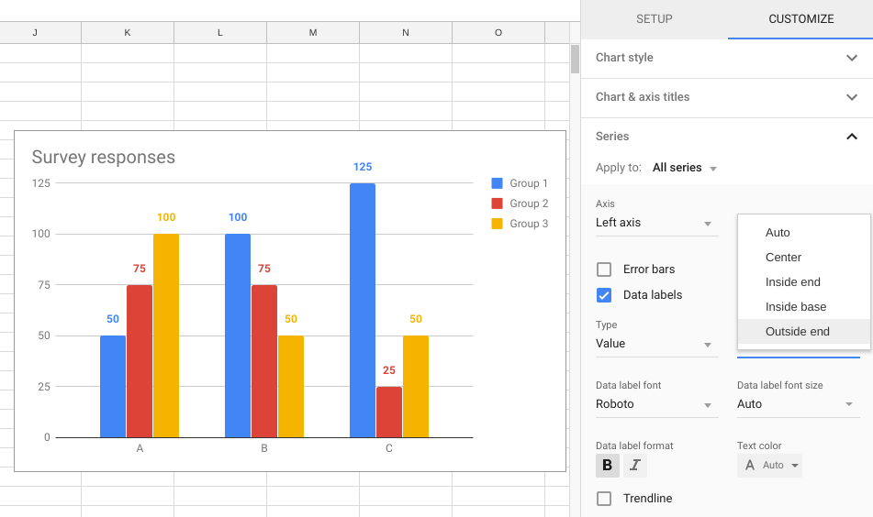Expand the Chart & axis titles section
873x517 pixels.
(726, 97)
